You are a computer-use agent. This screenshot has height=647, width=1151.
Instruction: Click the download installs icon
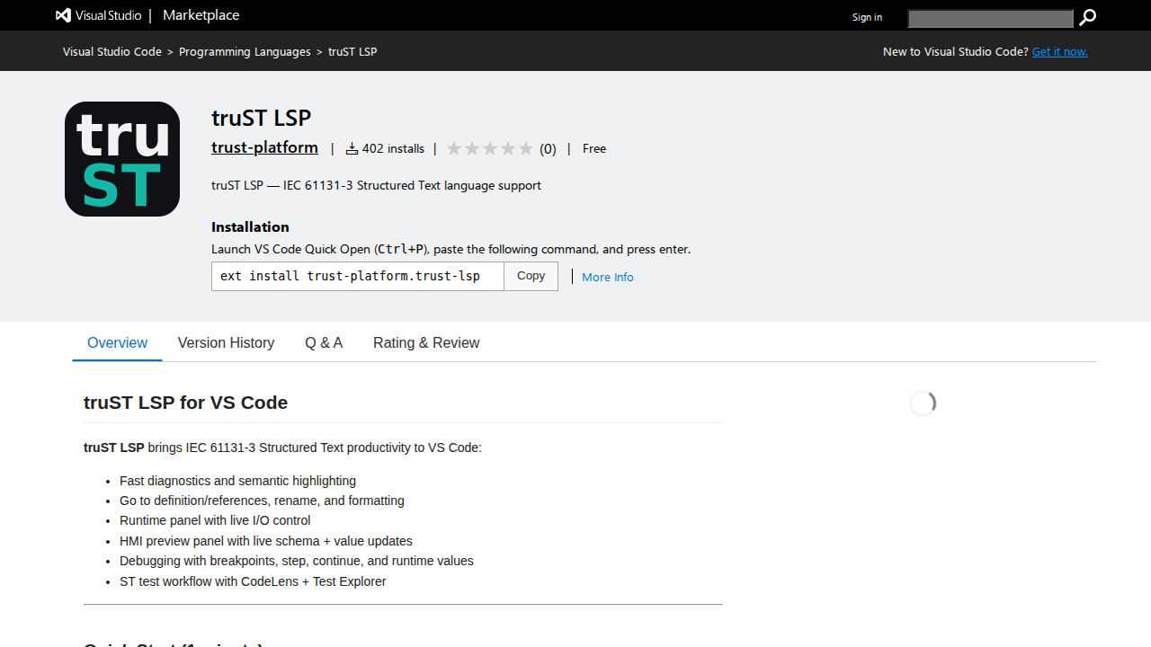tap(352, 147)
